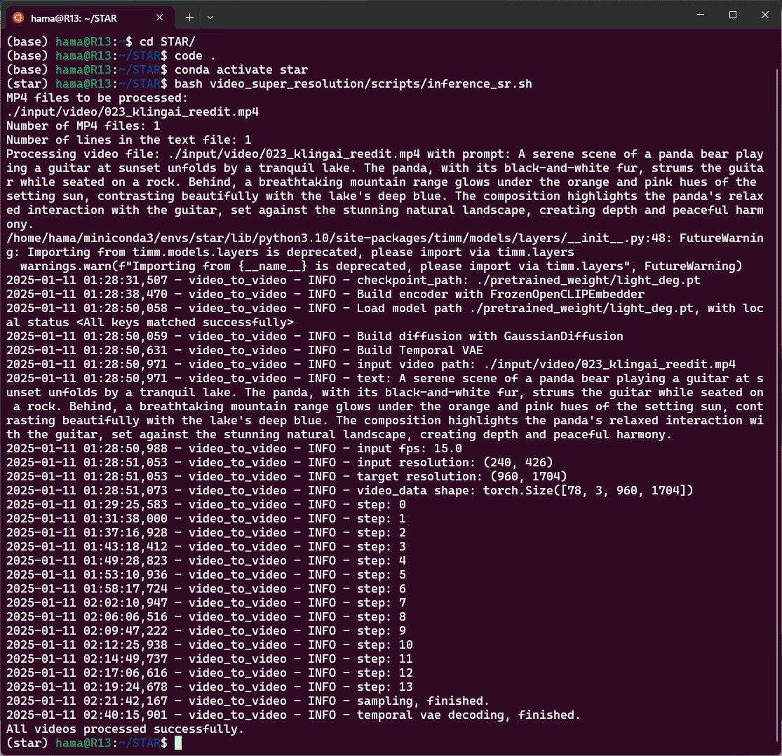The width and height of the screenshot is (782, 756).
Task: Click the 'step: 12' log line
Action: (210, 673)
